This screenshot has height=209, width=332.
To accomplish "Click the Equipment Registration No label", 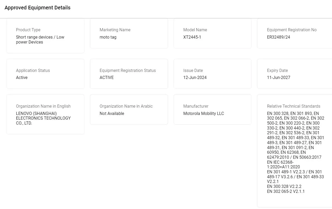I will 292,30.
